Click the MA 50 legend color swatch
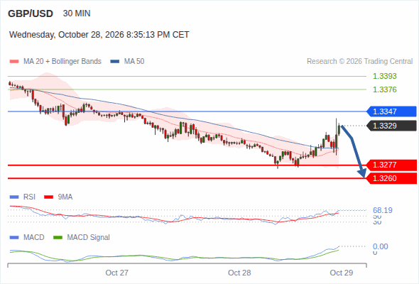 click(x=115, y=62)
